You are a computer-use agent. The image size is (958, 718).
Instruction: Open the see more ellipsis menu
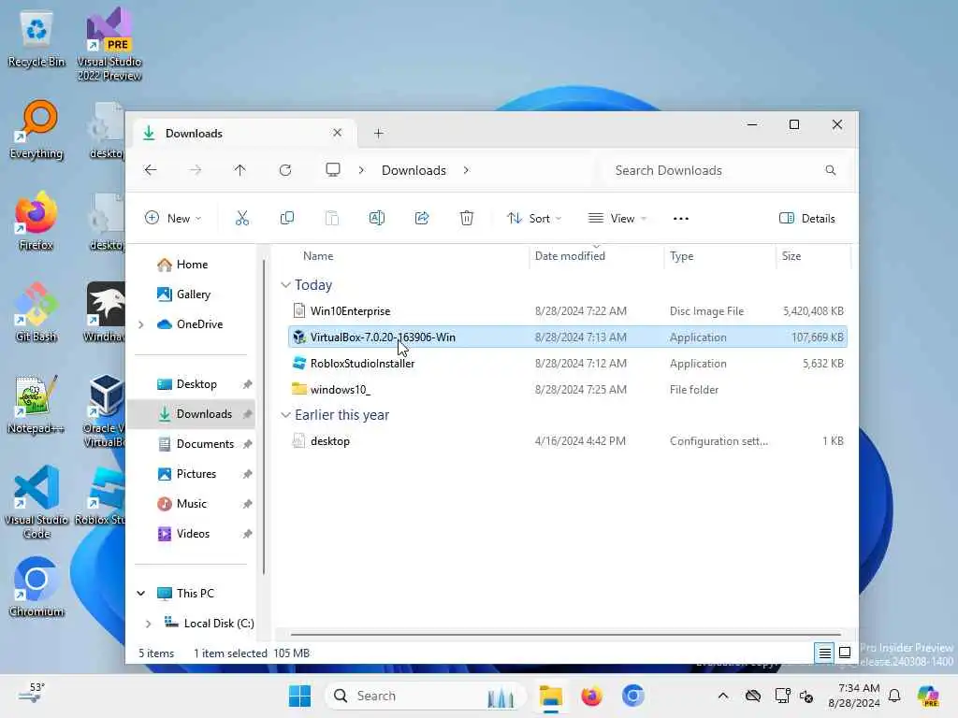click(681, 219)
